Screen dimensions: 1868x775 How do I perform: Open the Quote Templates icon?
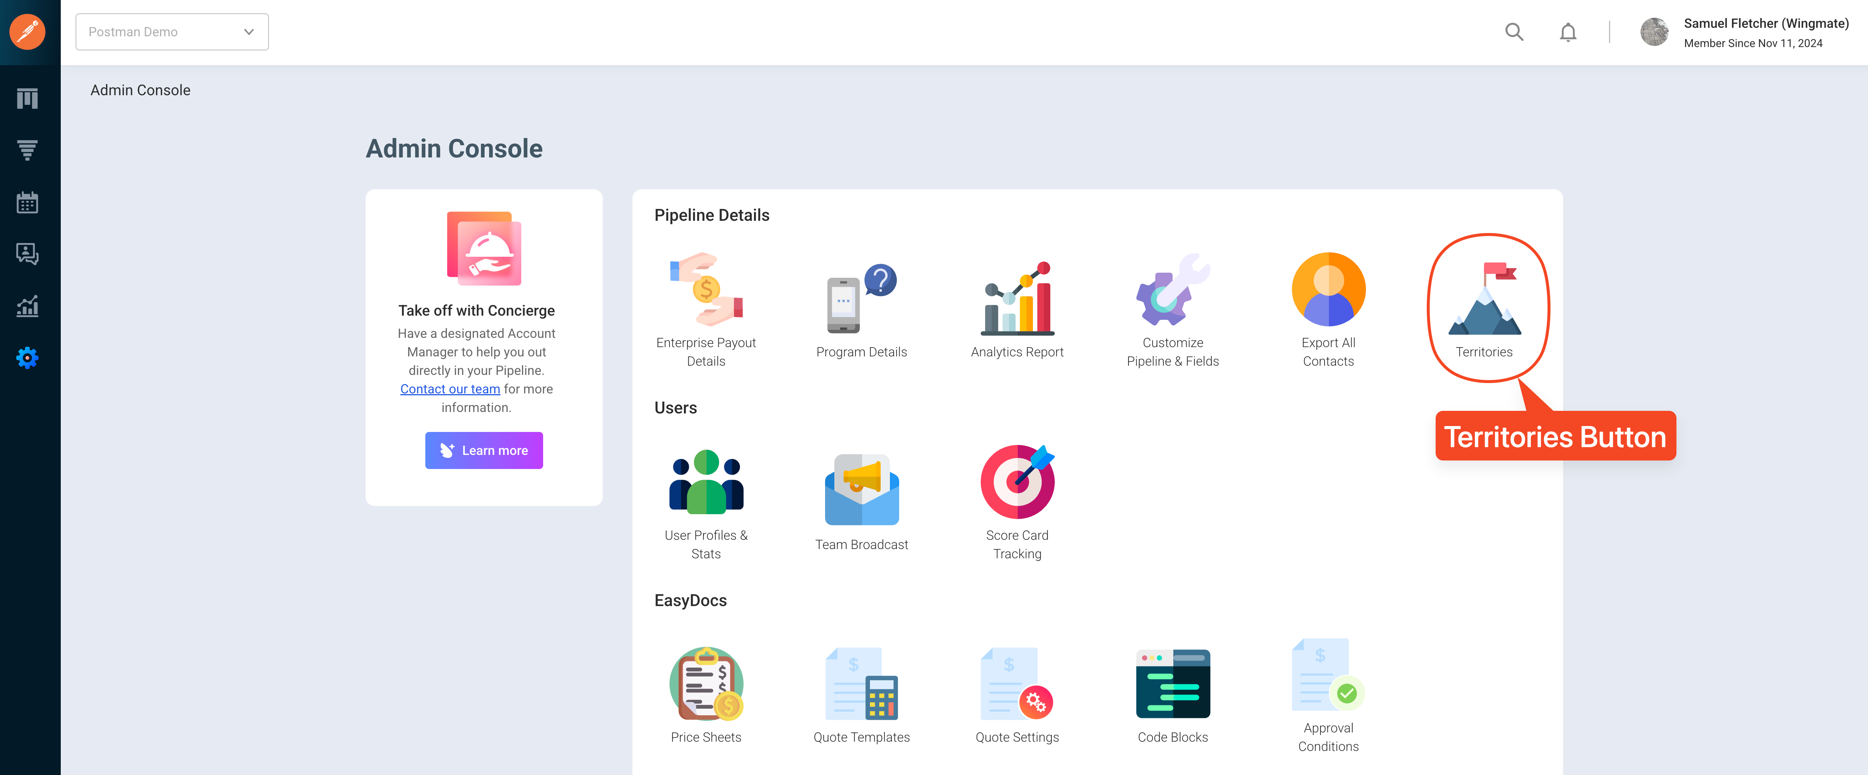tap(861, 683)
